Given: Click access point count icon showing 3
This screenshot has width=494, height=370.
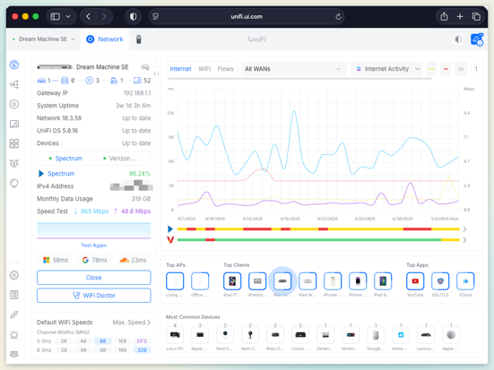Looking at the screenshot, I should point(90,81).
